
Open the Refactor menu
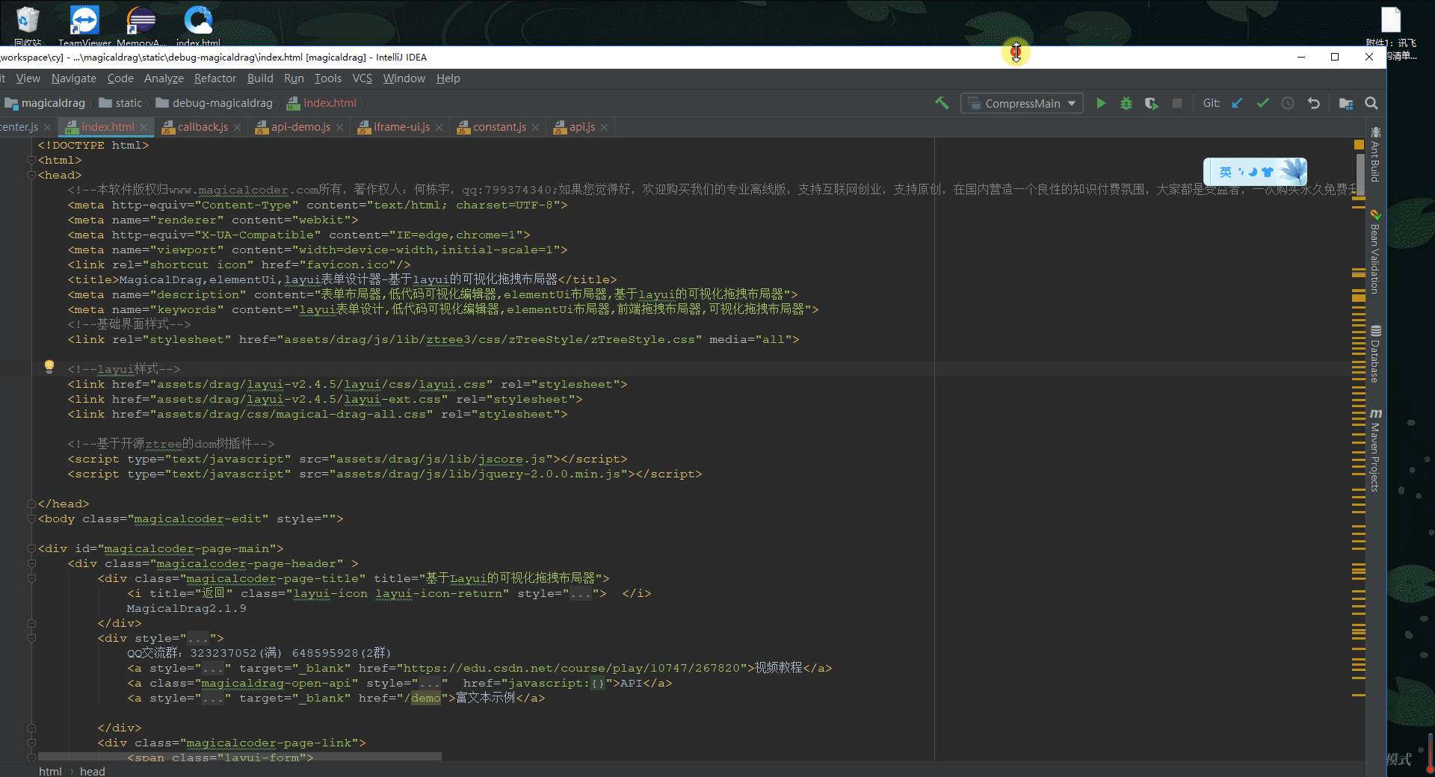(215, 78)
